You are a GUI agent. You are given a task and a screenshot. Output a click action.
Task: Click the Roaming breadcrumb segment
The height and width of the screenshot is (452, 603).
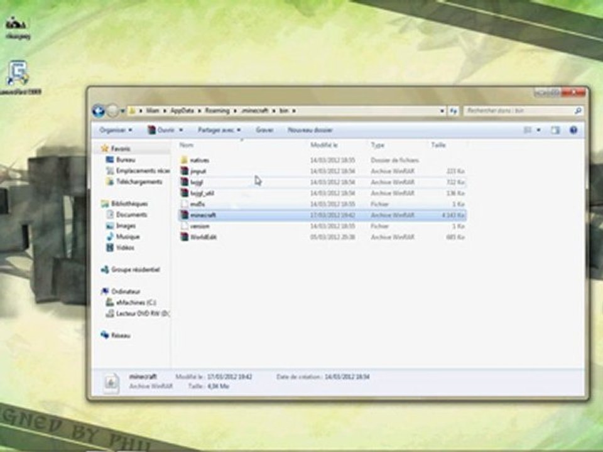pos(217,110)
